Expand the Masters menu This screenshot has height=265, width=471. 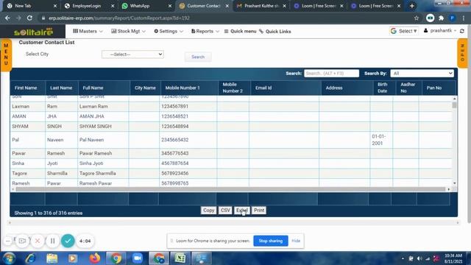pos(88,31)
